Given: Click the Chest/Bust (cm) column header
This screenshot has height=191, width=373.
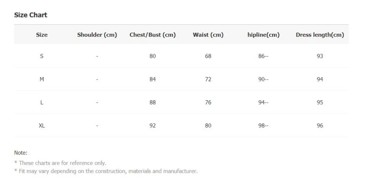Looking at the screenshot, I should coord(153,35).
